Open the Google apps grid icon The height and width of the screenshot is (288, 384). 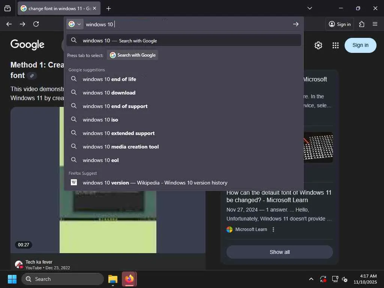coord(336,45)
